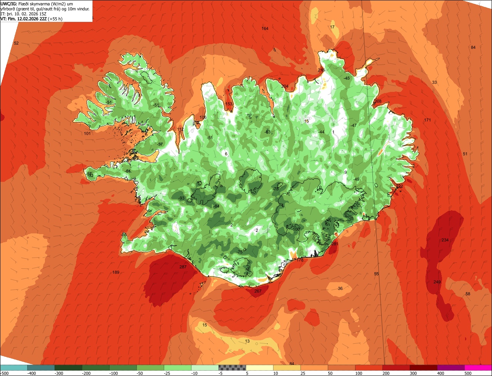Click the value -57 in west Iceland
Viewport: 492px width, 376px height.
click(160, 144)
